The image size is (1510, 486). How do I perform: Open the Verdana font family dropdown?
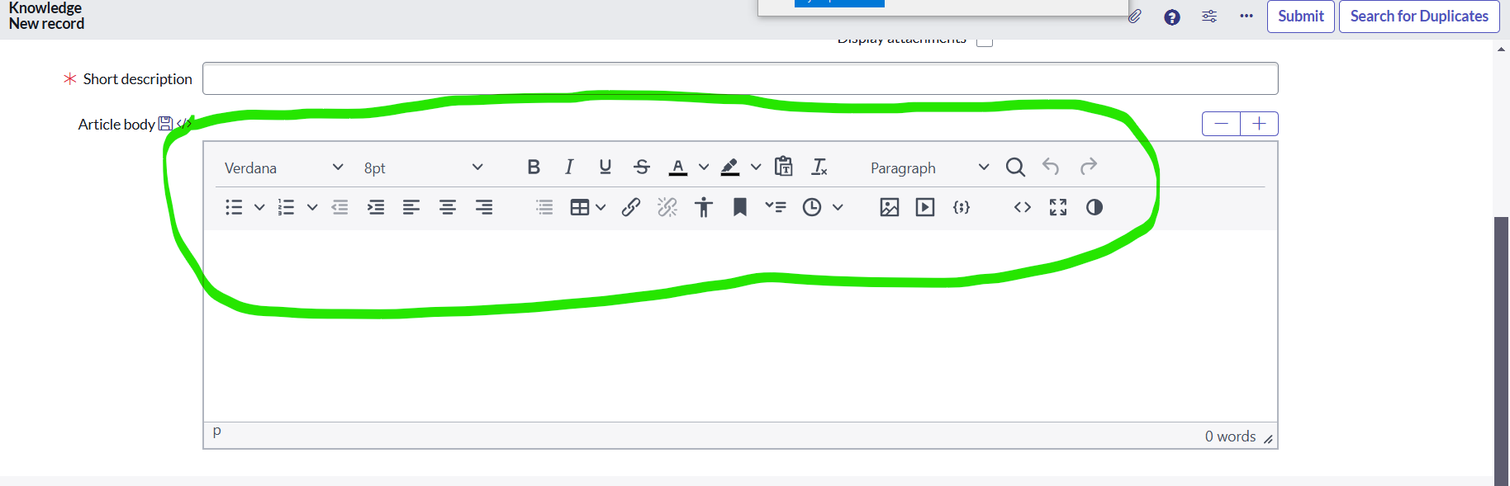[283, 168]
